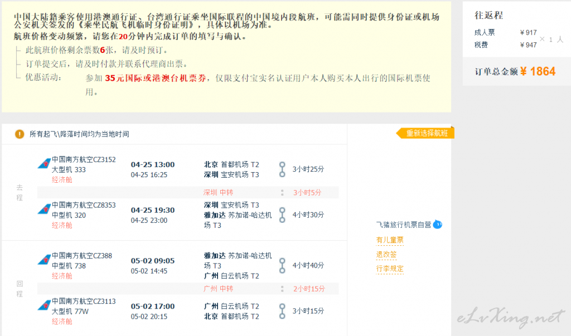Screen dimensions: 571x336
Task: Click the flight duration 4小时40分
Action: [308, 265]
